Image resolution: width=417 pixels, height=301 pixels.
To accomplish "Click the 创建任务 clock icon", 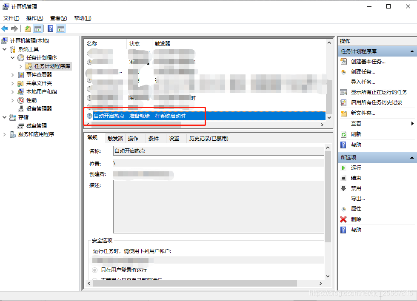I will tap(344, 72).
